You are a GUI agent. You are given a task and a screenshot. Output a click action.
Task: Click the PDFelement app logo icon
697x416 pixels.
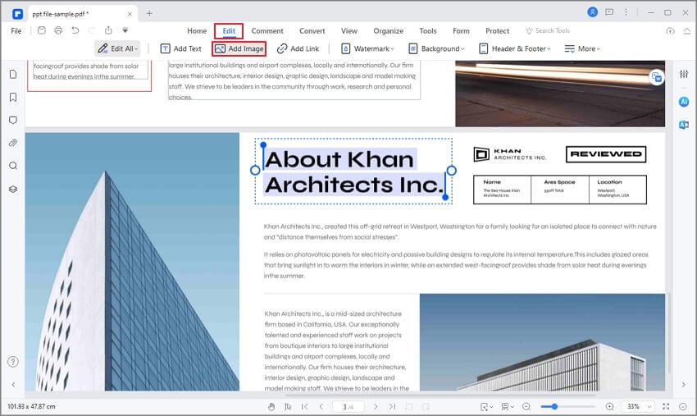[x=17, y=14]
